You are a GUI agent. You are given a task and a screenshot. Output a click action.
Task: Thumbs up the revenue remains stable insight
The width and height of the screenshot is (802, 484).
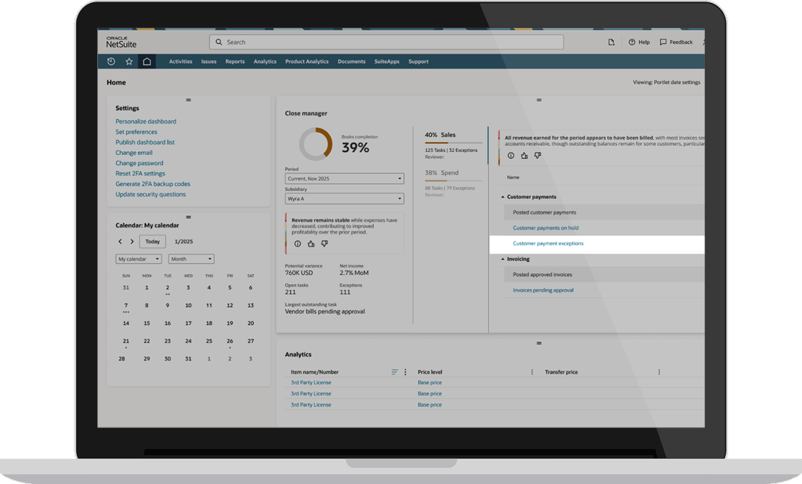pyautogui.click(x=311, y=244)
